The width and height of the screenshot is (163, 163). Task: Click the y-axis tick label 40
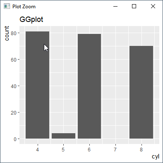click(x=14, y=86)
